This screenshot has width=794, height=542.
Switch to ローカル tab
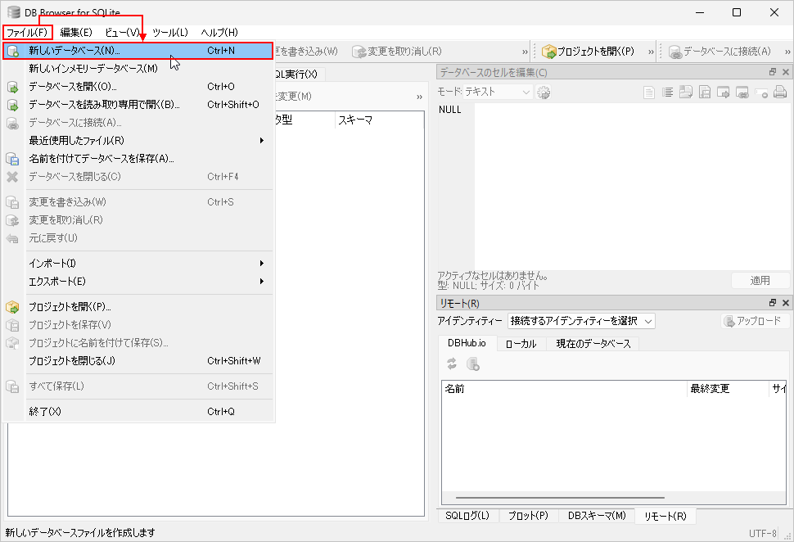(521, 343)
